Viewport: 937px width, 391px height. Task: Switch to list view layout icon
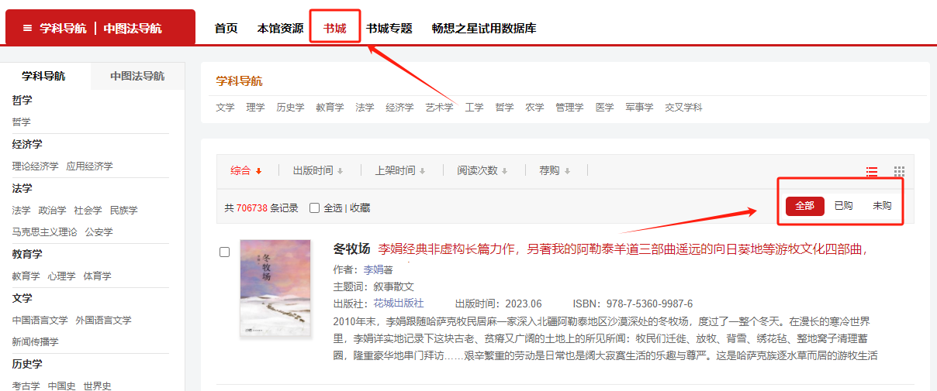[872, 172]
